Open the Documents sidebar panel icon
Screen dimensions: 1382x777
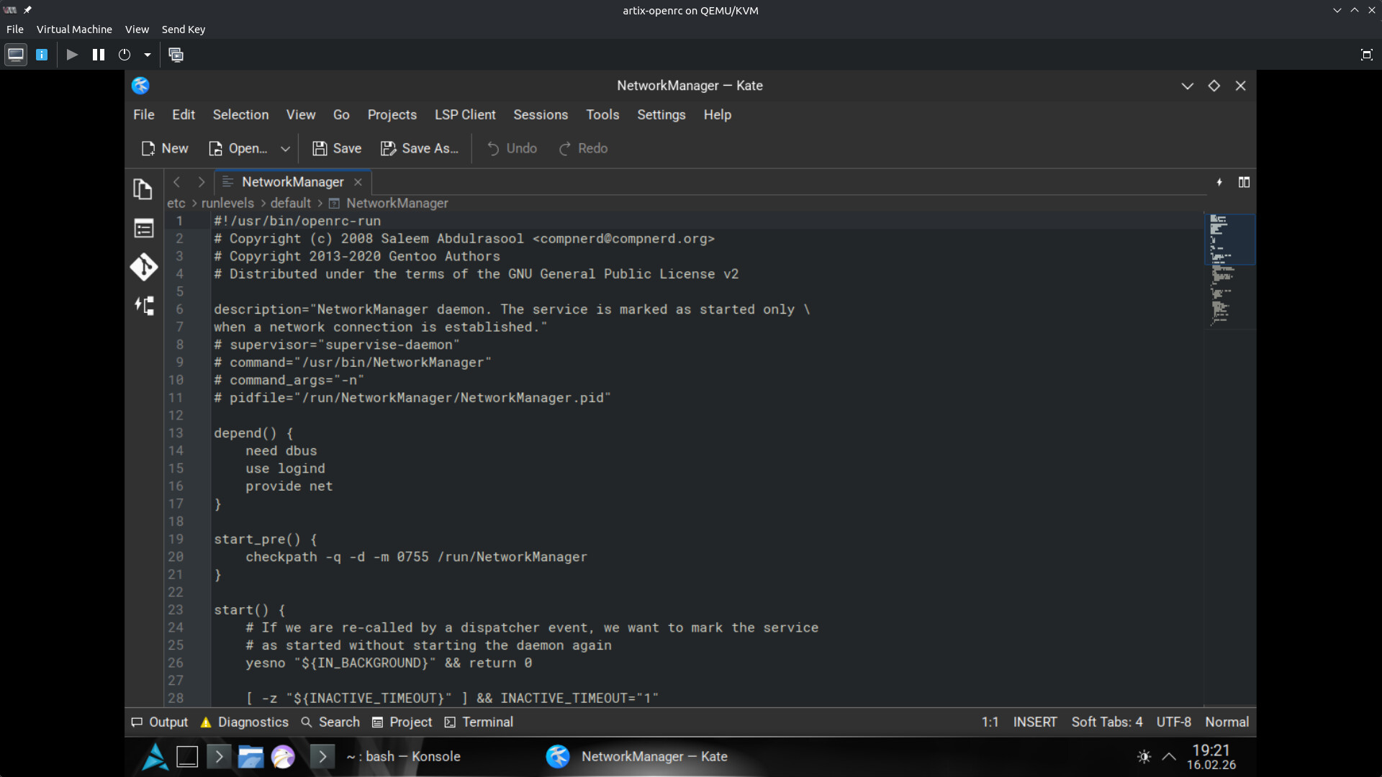click(x=143, y=189)
